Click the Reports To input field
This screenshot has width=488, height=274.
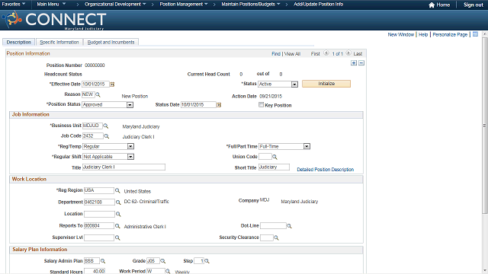99,226
